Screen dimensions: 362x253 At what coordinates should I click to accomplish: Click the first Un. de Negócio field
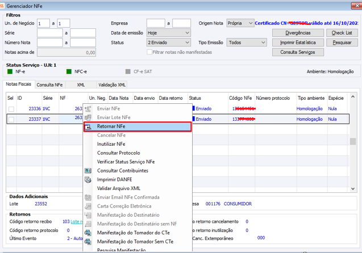pyautogui.click(x=43, y=23)
